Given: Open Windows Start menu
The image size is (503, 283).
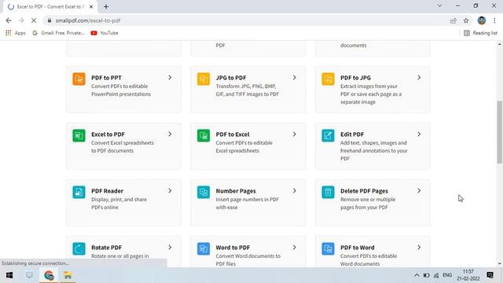Looking at the screenshot, I should (x=9, y=275).
